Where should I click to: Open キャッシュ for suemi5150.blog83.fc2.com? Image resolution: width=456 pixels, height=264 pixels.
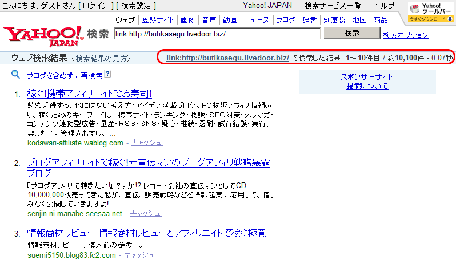point(139,255)
